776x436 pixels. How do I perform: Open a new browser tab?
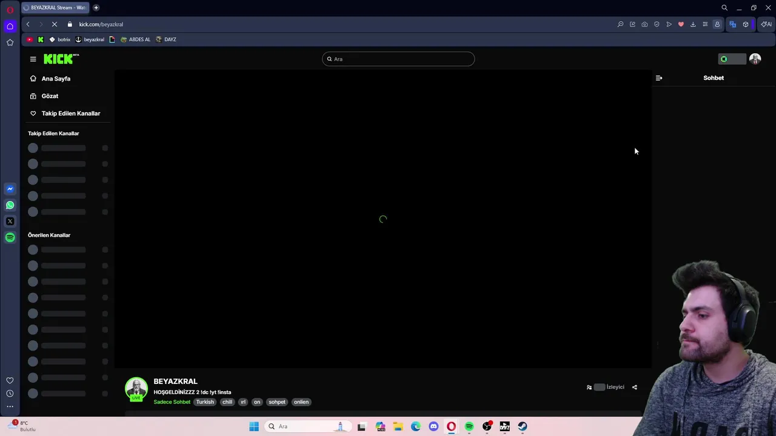[x=96, y=8]
